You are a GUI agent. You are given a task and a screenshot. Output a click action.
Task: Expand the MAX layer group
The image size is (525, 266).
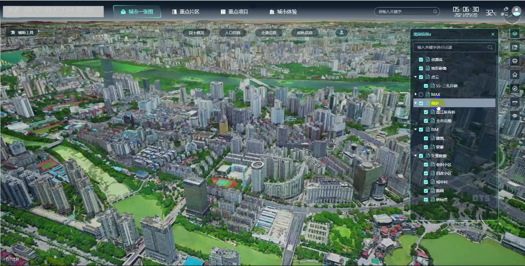pos(416,95)
